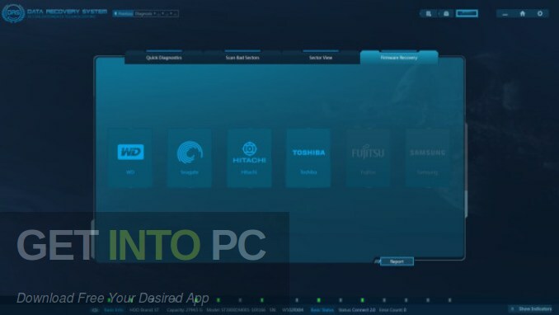Open the Sector View tab
Screen dimensions: 559x315
click(x=321, y=58)
